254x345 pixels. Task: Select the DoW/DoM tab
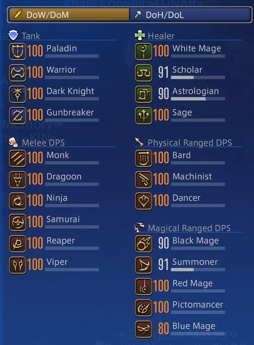coord(69,15)
